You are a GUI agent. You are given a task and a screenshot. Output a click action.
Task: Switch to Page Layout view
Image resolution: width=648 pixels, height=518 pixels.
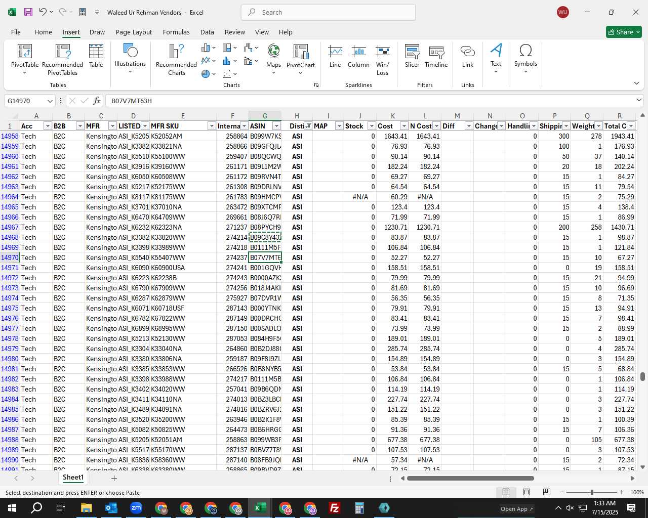[526, 492]
